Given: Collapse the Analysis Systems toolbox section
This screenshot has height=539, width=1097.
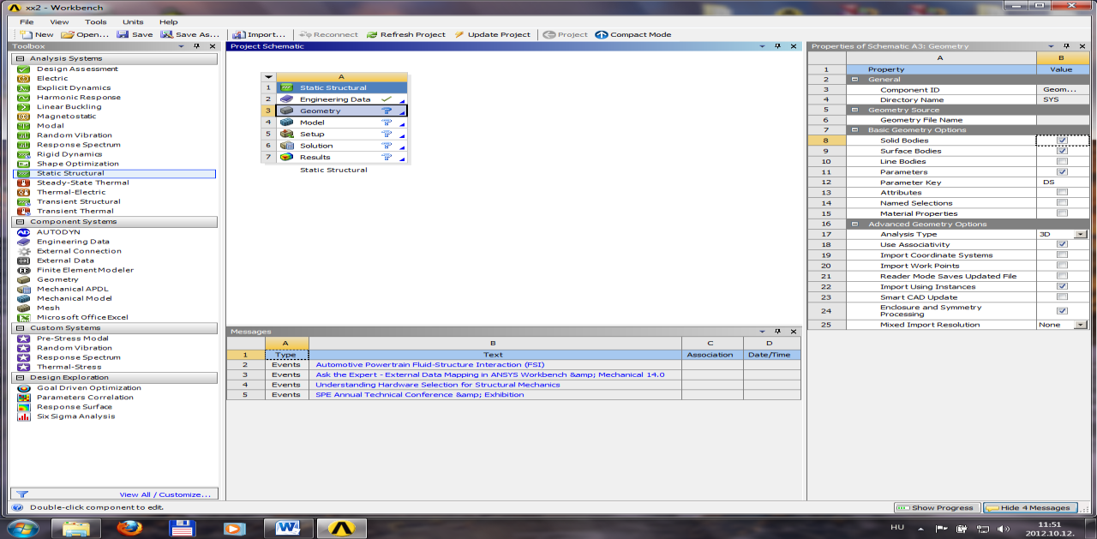Looking at the screenshot, I should pos(20,58).
